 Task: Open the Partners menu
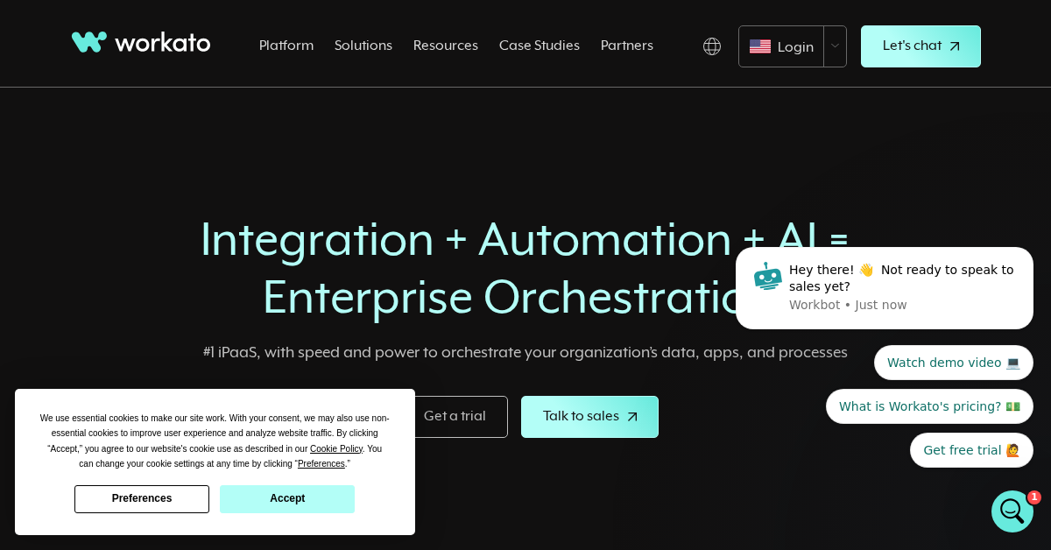click(x=627, y=46)
